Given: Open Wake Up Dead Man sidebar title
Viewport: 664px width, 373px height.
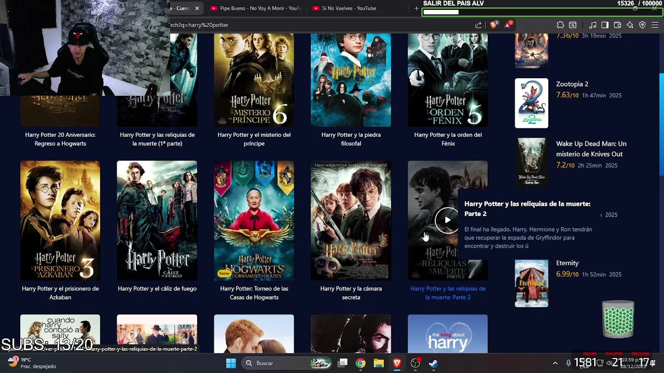Looking at the screenshot, I should point(591,149).
